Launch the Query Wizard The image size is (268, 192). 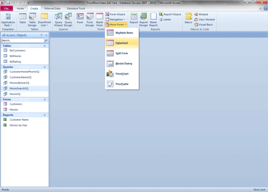[x=58, y=20]
